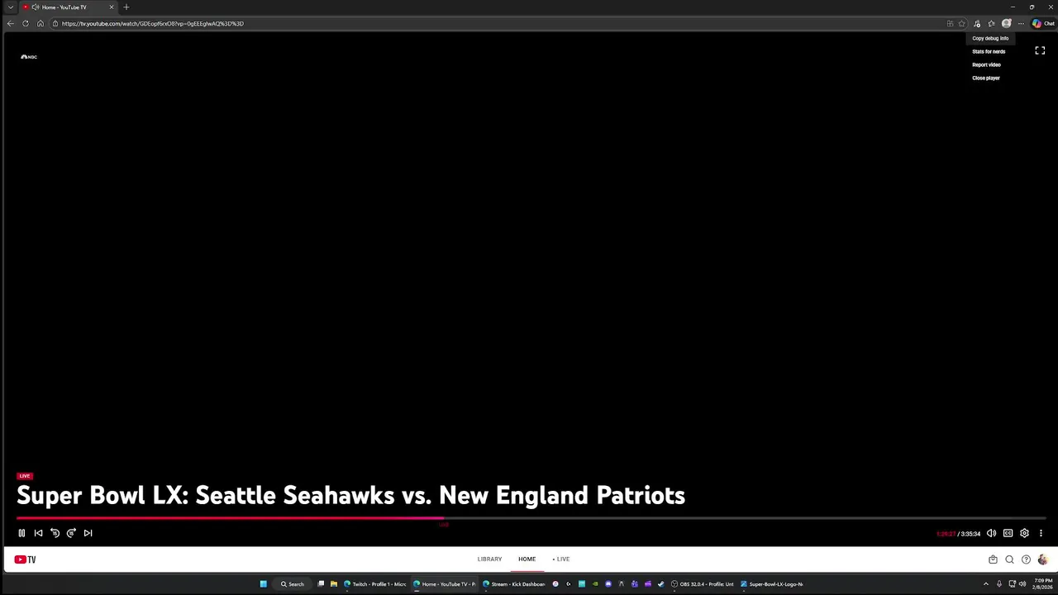The image size is (1058, 595).
Task: Switch to Stream - Kick Dashboard taskbar window
Action: pyautogui.click(x=514, y=584)
